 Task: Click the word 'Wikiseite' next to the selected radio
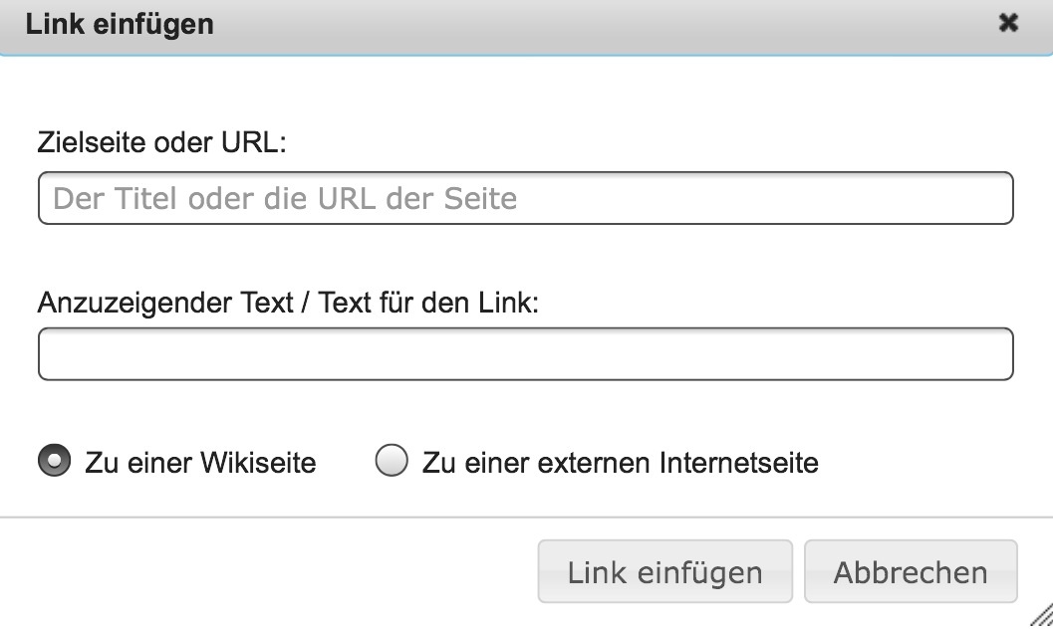[x=258, y=463]
